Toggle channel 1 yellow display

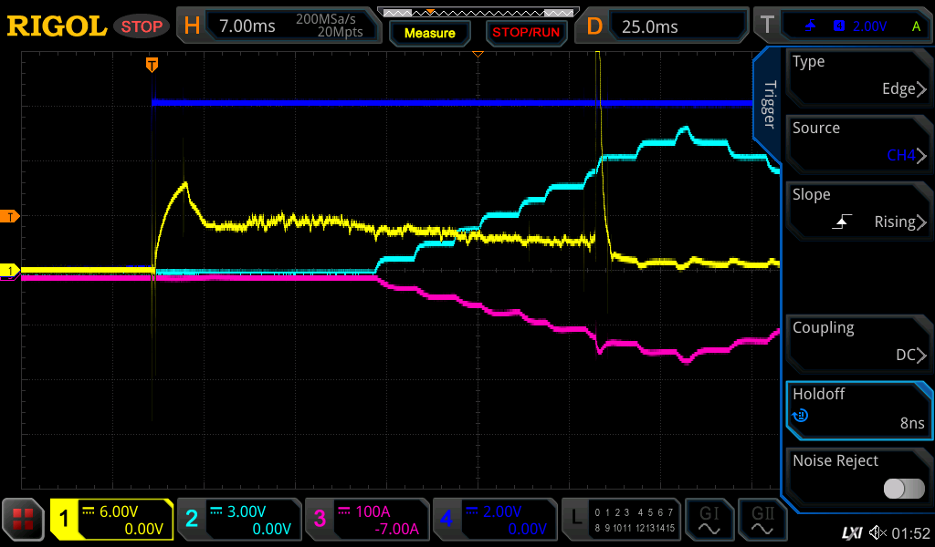111,520
